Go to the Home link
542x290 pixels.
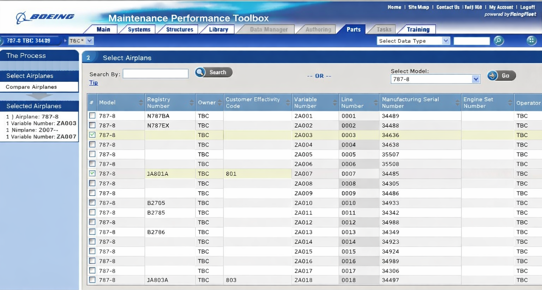[394, 7]
